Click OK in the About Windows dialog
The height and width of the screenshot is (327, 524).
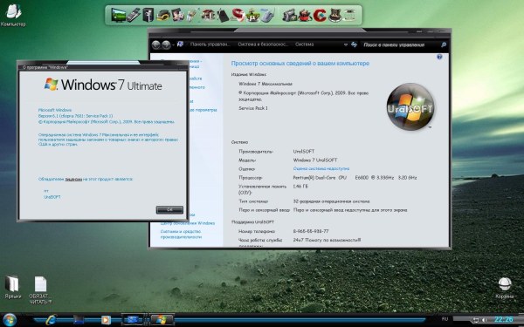(x=169, y=209)
